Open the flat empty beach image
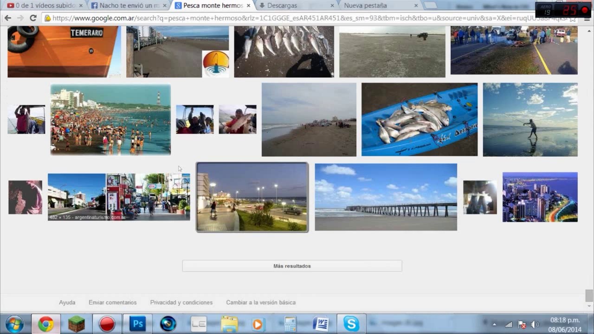The height and width of the screenshot is (334, 594). [392, 51]
